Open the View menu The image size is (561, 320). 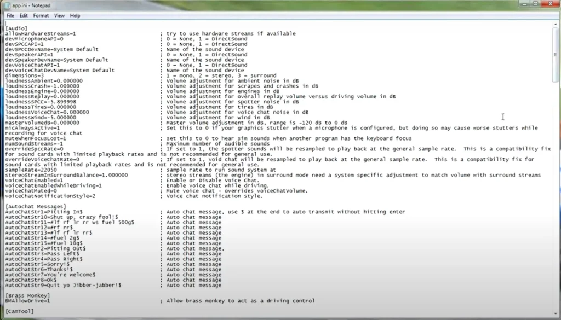[59, 16]
